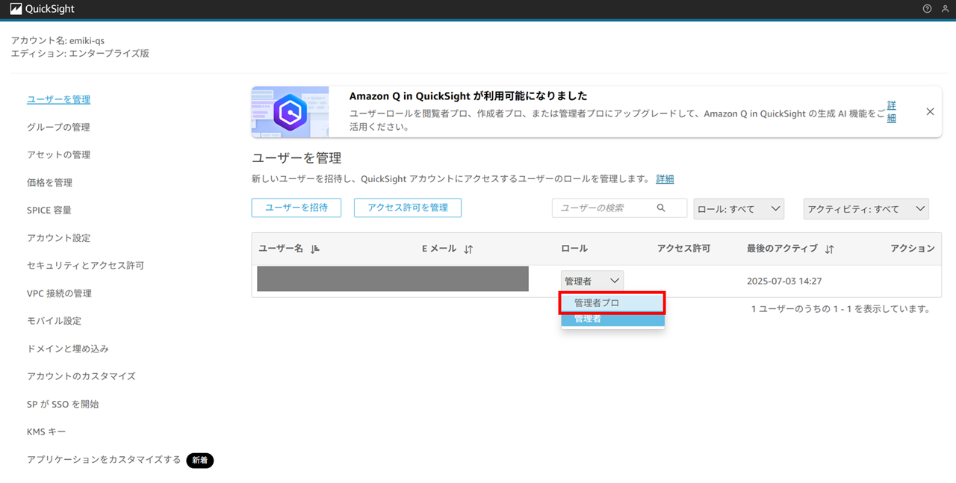Toggle the user's 管理者 role dropdown
Image resolution: width=956 pixels, height=483 pixels.
(592, 281)
